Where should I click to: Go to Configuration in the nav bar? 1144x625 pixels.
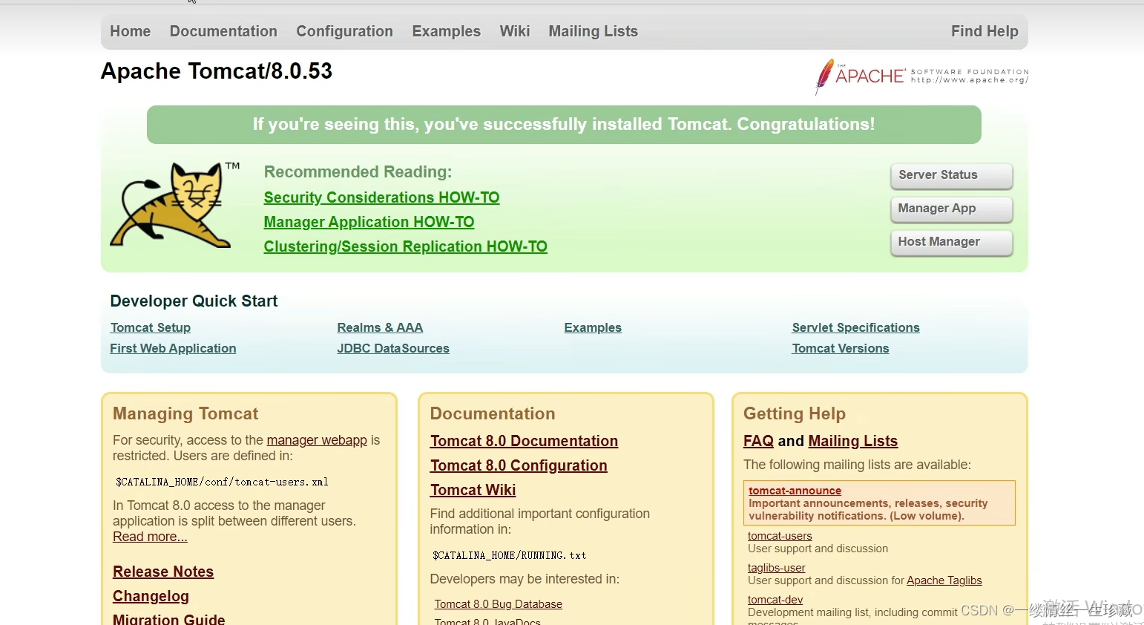[x=345, y=31]
